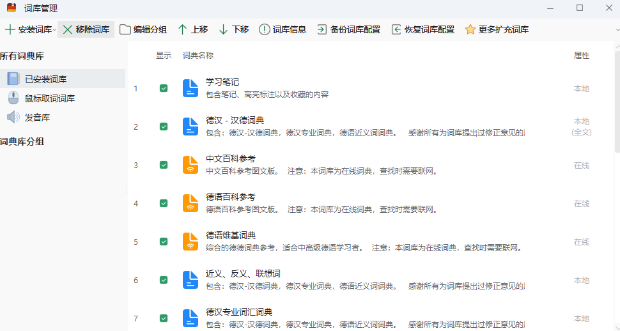
Task: Uncheck the 学习笔记 display checkbox
Action: click(x=164, y=88)
